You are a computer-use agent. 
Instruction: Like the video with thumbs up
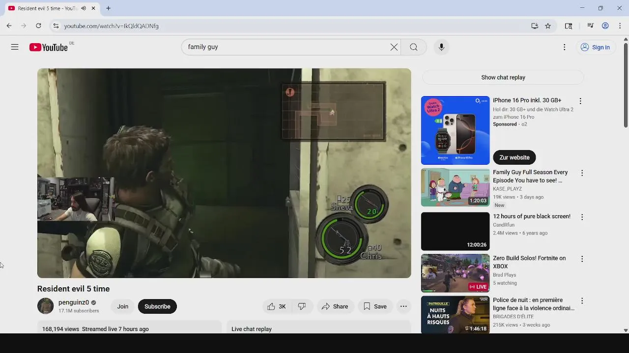277,306
